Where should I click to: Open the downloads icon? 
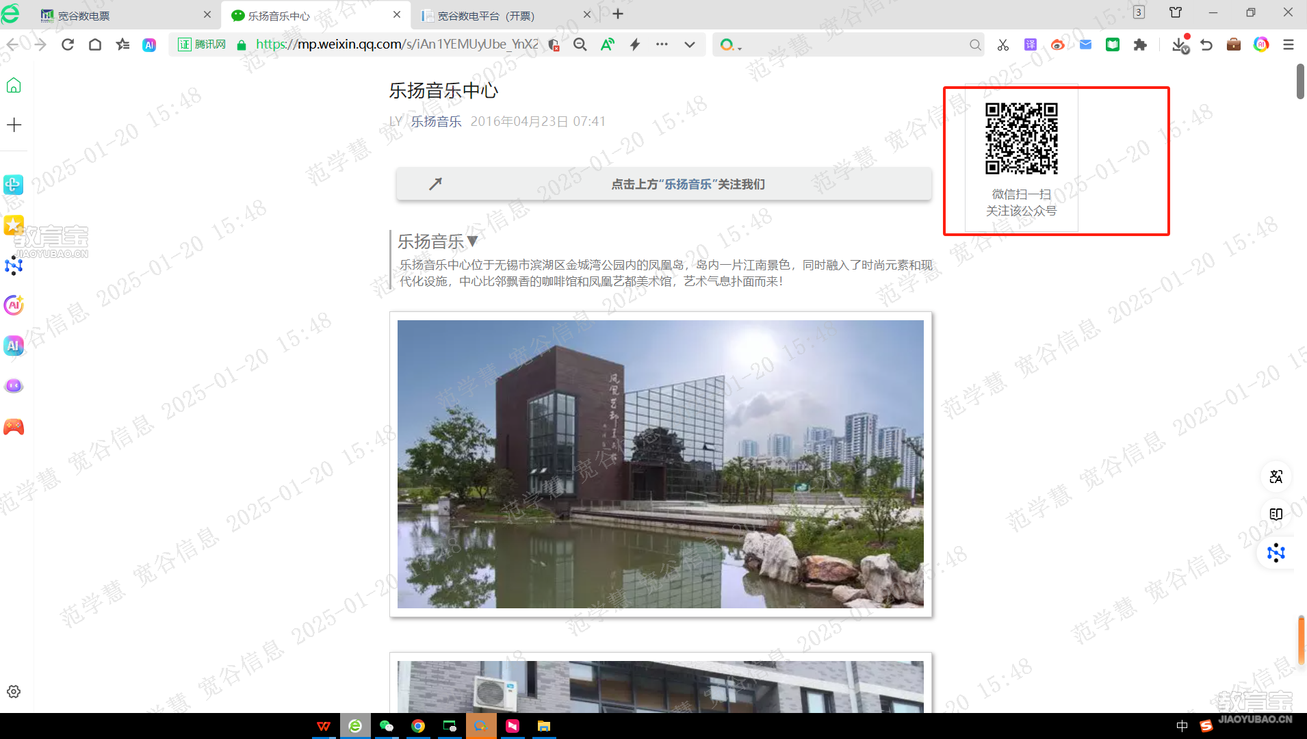(1180, 44)
